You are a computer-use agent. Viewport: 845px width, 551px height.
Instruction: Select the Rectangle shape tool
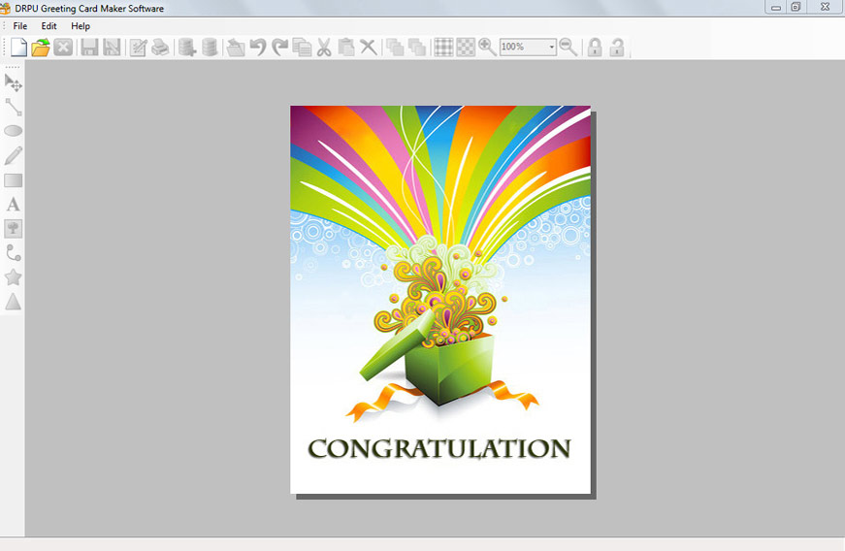[13, 180]
